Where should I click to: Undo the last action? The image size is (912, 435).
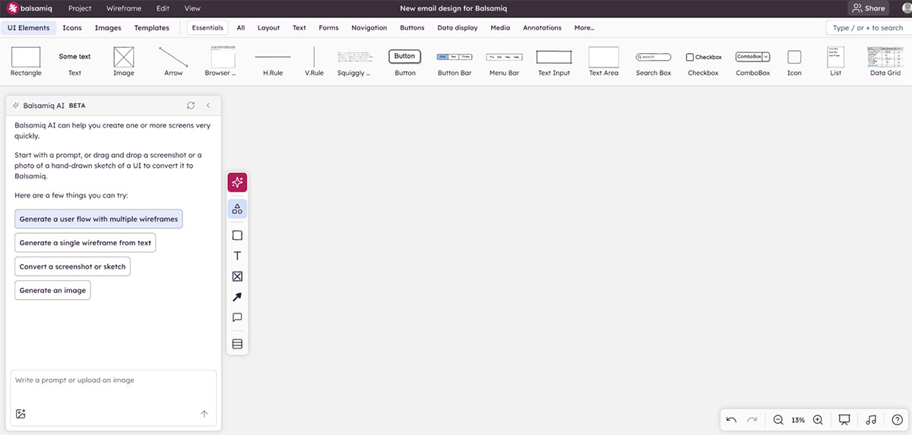coord(731,420)
